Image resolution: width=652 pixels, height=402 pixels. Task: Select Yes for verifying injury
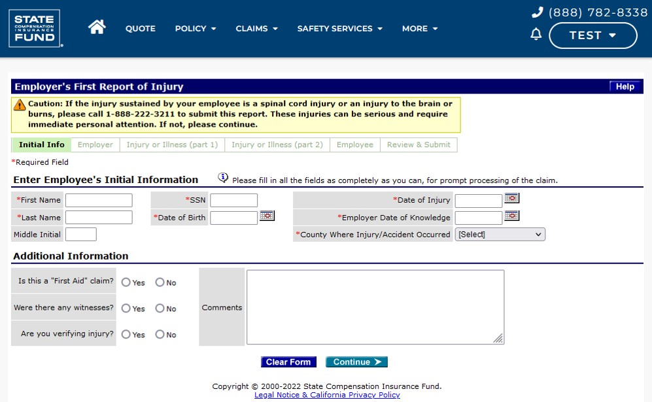[126, 335]
